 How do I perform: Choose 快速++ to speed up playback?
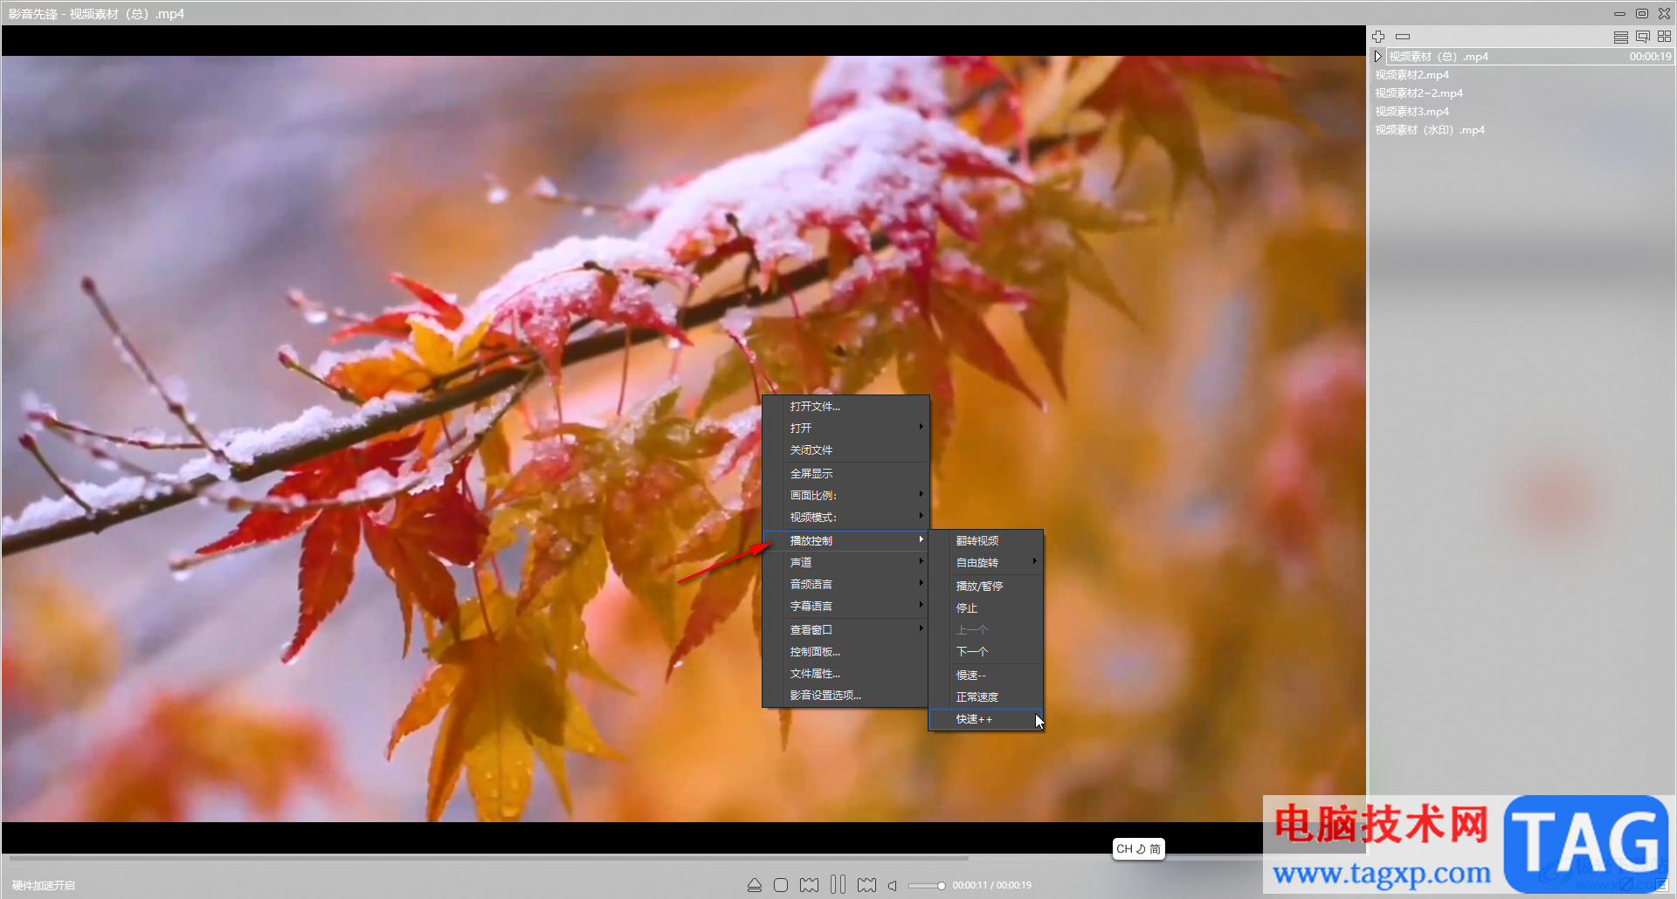[x=986, y=719]
